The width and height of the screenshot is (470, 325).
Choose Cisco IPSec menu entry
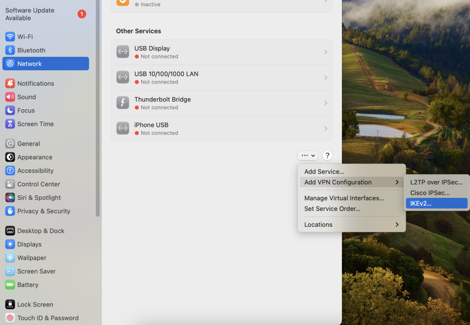click(x=430, y=193)
